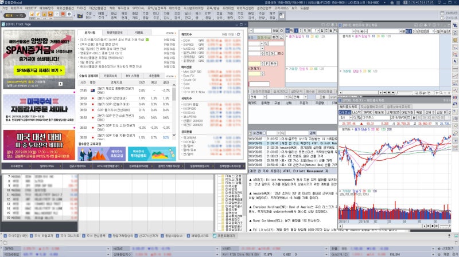The width and height of the screenshot is (459, 257).
Task: Open 미국주식 자동감시주문 세미나 banner
Action: click(x=39, y=109)
